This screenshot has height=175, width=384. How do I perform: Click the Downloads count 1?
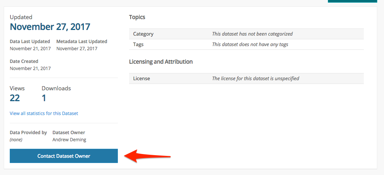[44, 98]
